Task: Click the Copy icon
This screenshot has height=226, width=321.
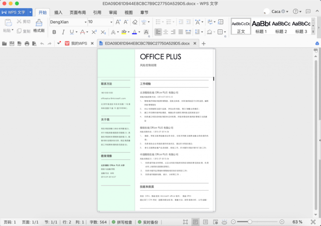Action: coord(19,31)
